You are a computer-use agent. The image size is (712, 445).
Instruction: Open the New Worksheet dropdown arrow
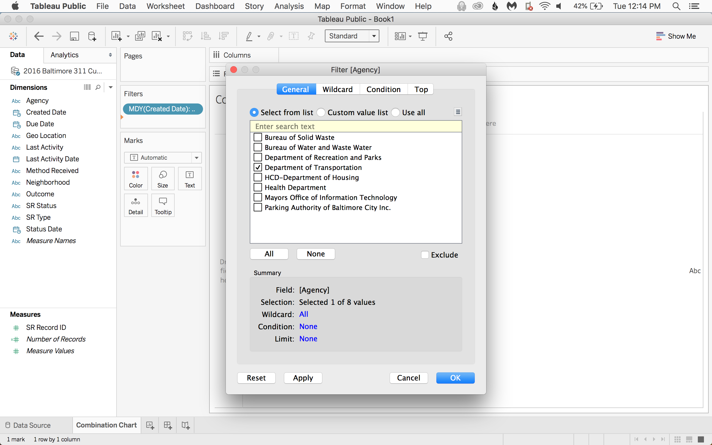tap(128, 36)
